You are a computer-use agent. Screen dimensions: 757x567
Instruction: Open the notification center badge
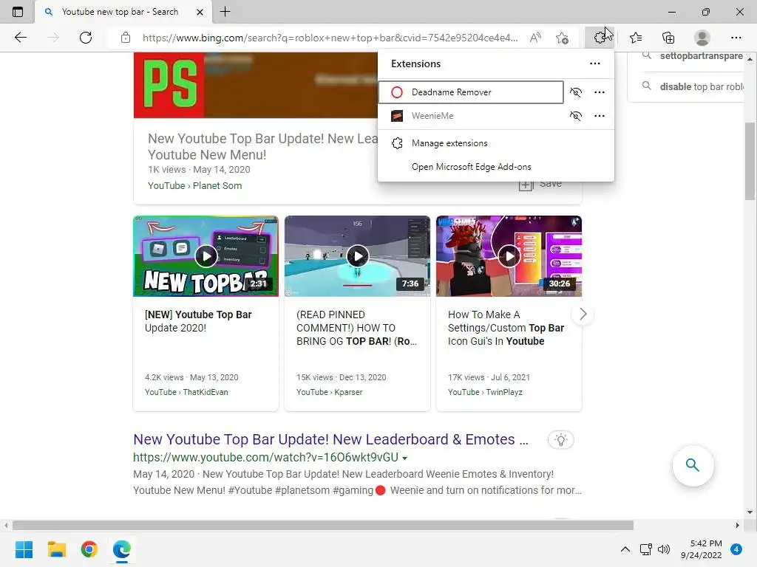tap(736, 549)
